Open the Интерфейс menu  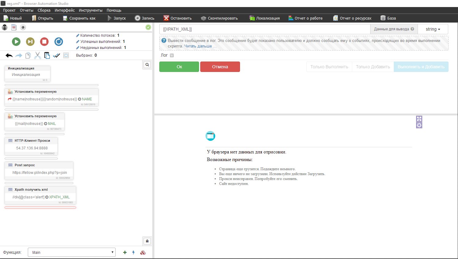(65, 10)
